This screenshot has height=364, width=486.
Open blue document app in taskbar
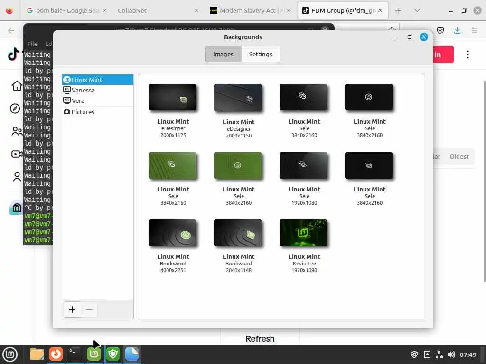pyautogui.click(x=132, y=354)
